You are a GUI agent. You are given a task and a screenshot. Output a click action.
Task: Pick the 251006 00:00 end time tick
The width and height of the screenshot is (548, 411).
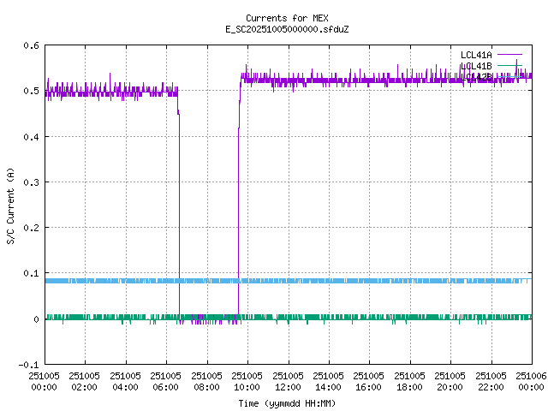tap(531, 381)
